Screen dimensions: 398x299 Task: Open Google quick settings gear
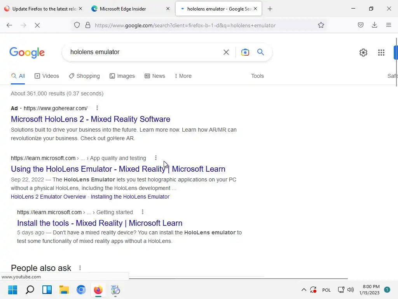tap(363, 53)
